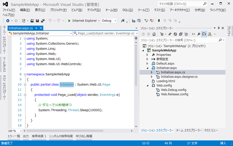Image resolution: width=233 pixels, height=146 pixels.
Task: Expand the 参照設定 node
Action: coord(147,59)
